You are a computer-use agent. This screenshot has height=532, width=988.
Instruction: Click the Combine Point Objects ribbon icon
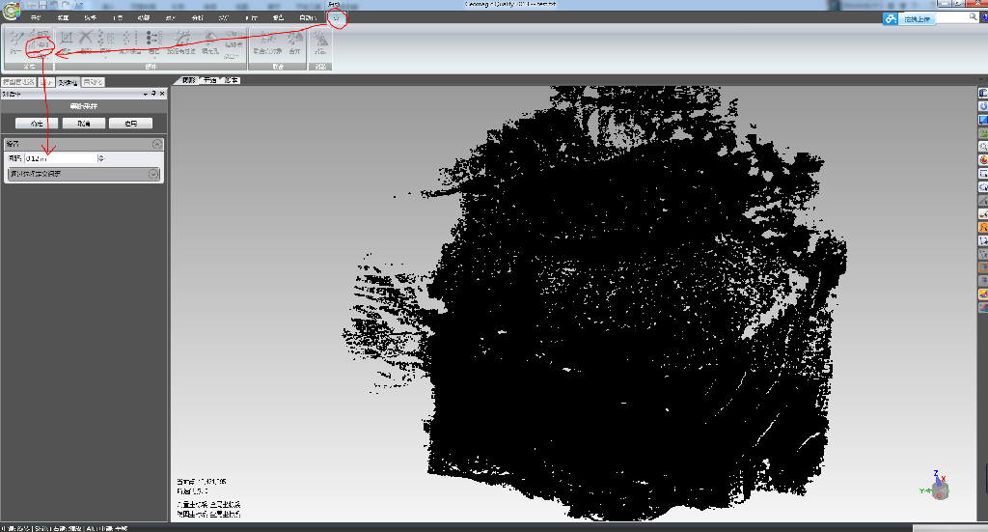coord(268,42)
